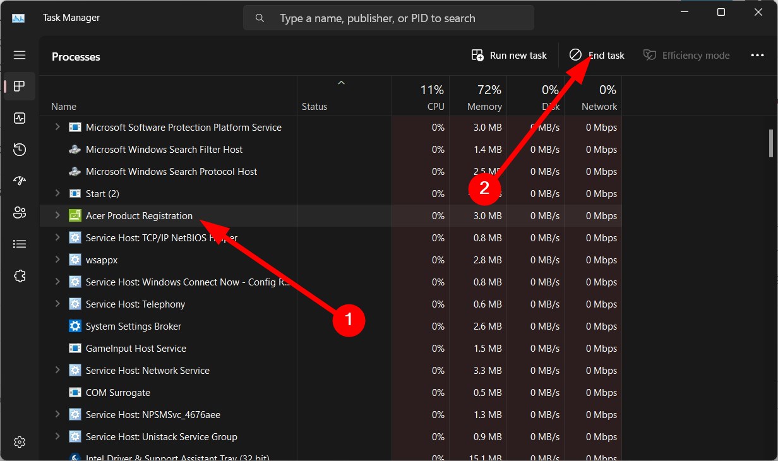
Task: Click Run new task button
Action: pos(509,56)
